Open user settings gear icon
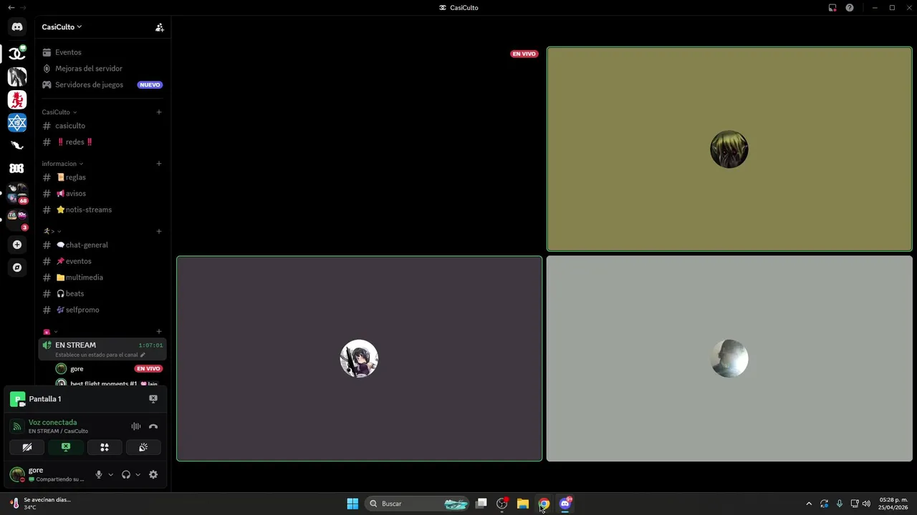Image resolution: width=917 pixels, height=515 pixels. point(153,474)
